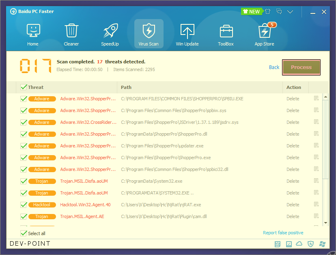Open details icon for jsdrv.sys row
The width and height of the screenshot is (336, 255).
[316, 122]
